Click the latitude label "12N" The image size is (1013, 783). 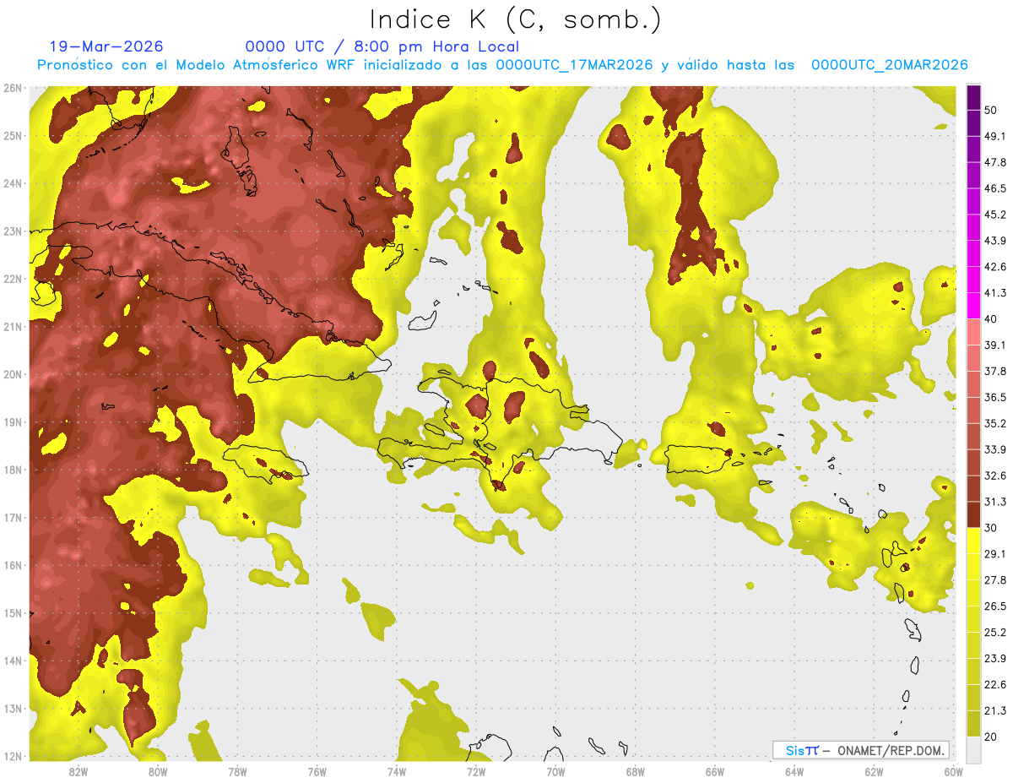(x=13, y=756)
